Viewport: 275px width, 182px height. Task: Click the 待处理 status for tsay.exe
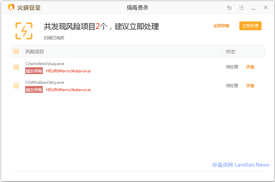pos(232,67)
